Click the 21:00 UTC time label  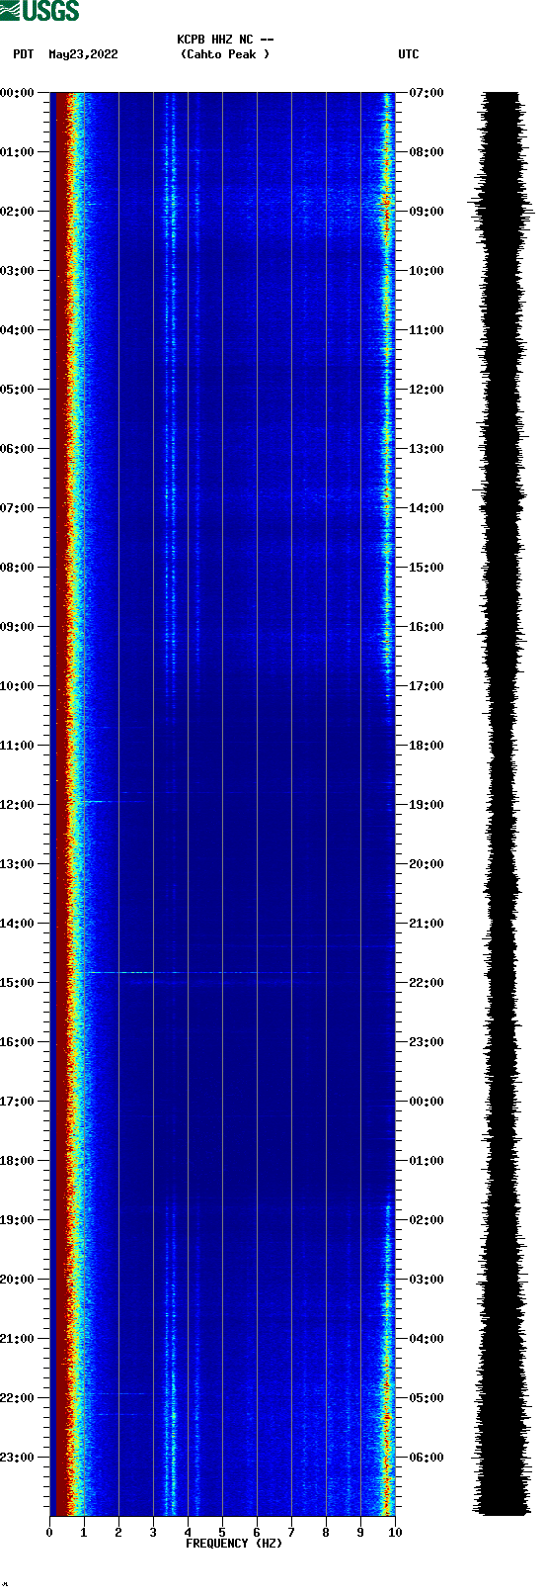pyautogui.click(x=427, y=924)
